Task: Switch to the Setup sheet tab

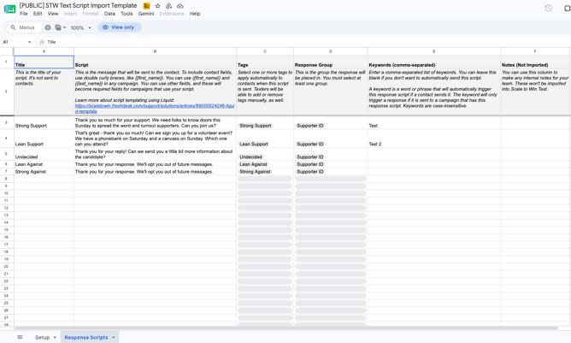Action: pos(42,337)
